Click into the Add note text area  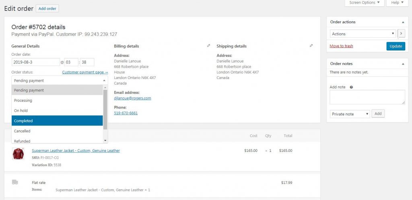367,97
